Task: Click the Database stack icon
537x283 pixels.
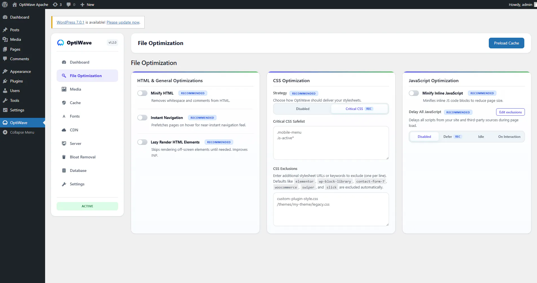Action: (64, 170)
